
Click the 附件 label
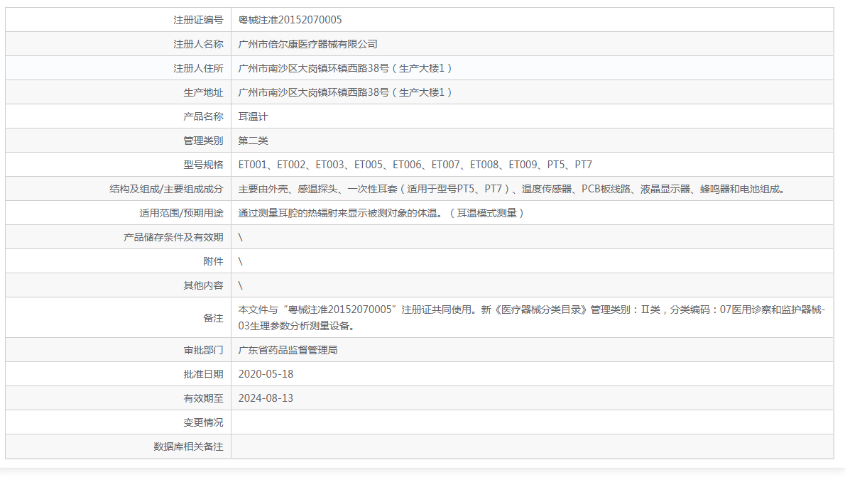point(213,261)
